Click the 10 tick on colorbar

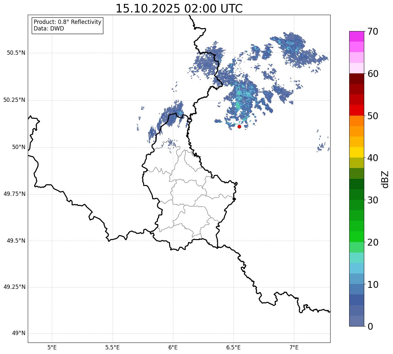pyautogui.click(x=373, y=284)
